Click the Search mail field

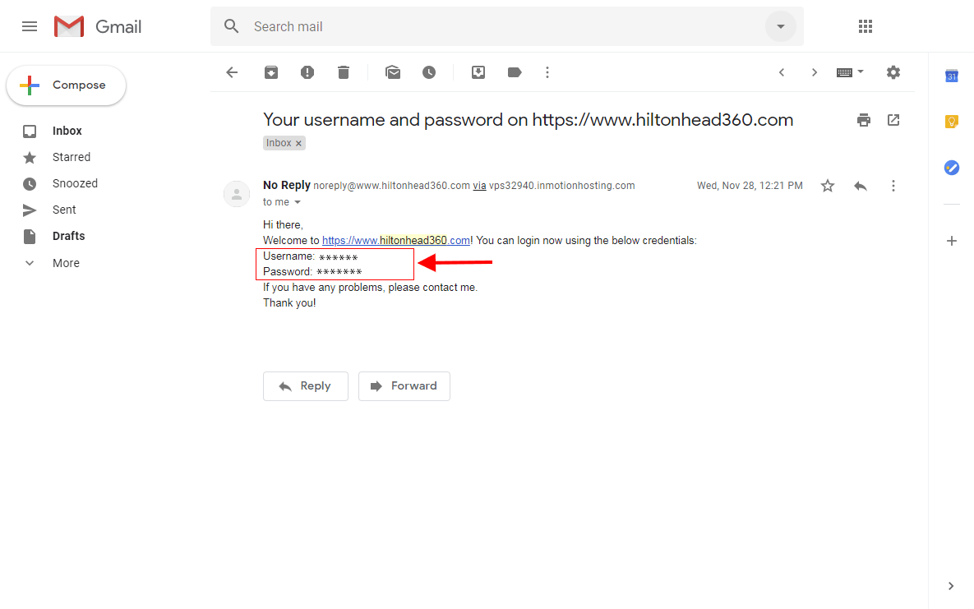point(493,26)
